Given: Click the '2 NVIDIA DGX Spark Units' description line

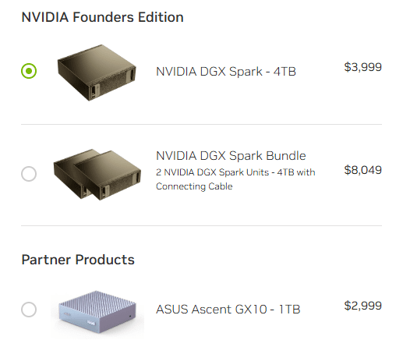Looking at the screenshot, I should click(x=212, y=172).
